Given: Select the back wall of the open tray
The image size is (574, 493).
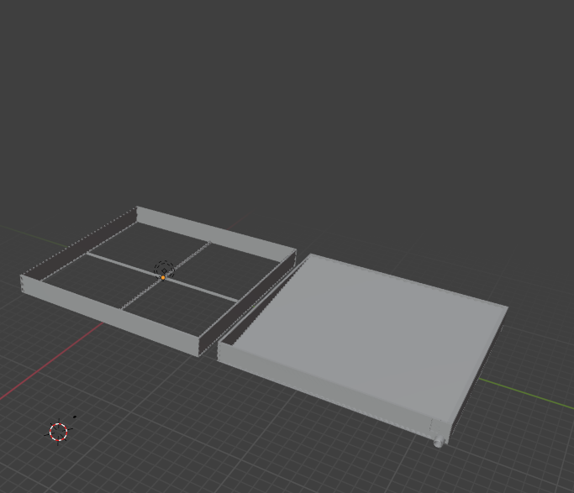Looking at the screenshot, I should (216, 234).
